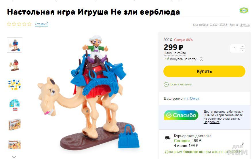Increase quantity with the up arrow
This screenshot has height=159, width=252.
click(242, 46)
